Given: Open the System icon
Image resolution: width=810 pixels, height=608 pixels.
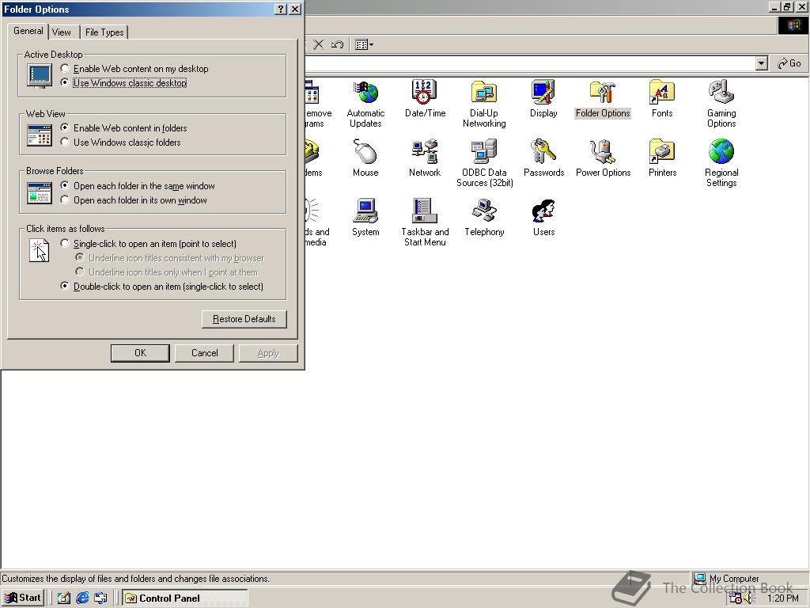Looking at the screenshot, I should [x=365, y=217].
